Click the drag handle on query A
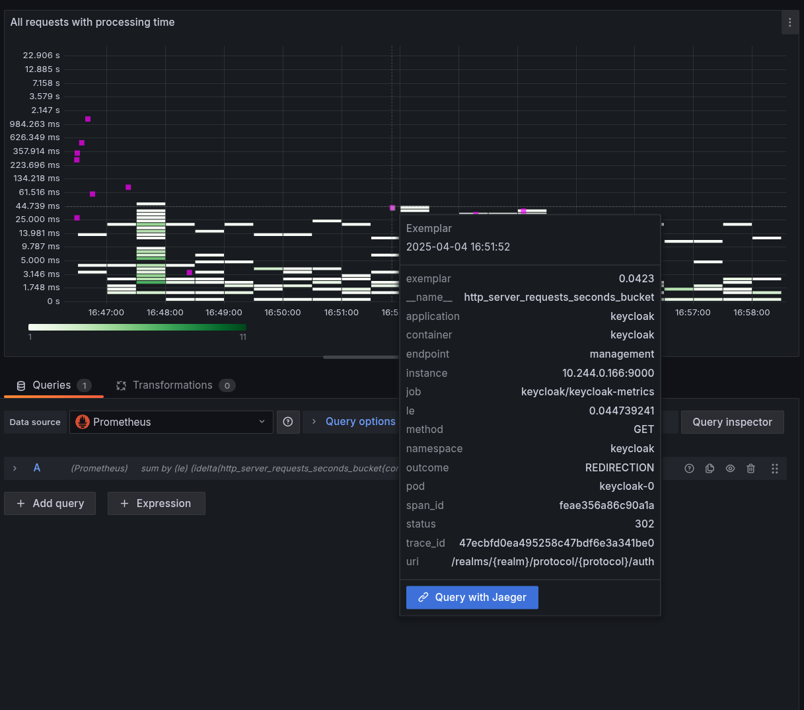Image resolution: width=804 pixels, height=710 pixels. pyautogui.click(x=774, y=469)
